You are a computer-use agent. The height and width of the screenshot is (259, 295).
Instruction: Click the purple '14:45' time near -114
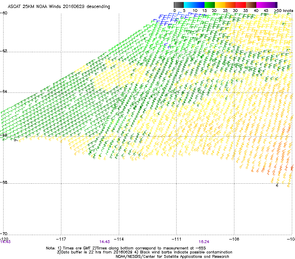pos(104,242)
